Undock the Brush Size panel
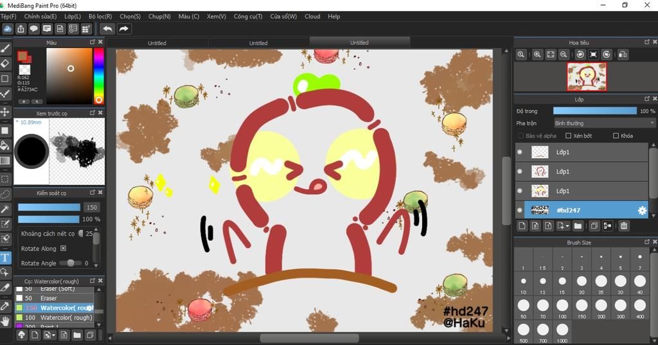The height and width of the screenshot is (345, 658). [647, 242]
